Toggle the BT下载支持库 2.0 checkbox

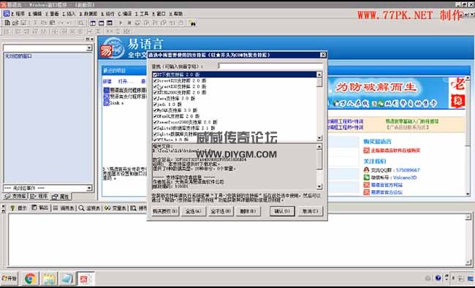155,75
